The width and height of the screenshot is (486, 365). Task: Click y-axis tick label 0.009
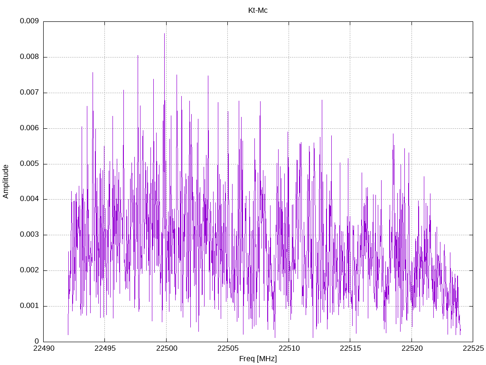[29, 21]
